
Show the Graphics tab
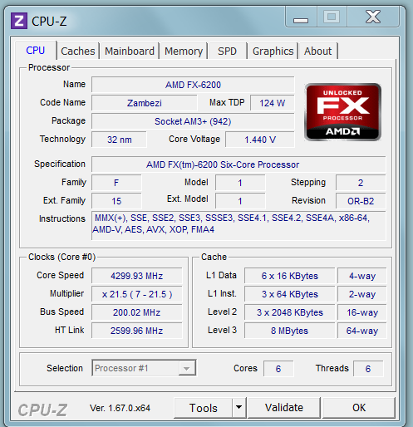[273, 52]
